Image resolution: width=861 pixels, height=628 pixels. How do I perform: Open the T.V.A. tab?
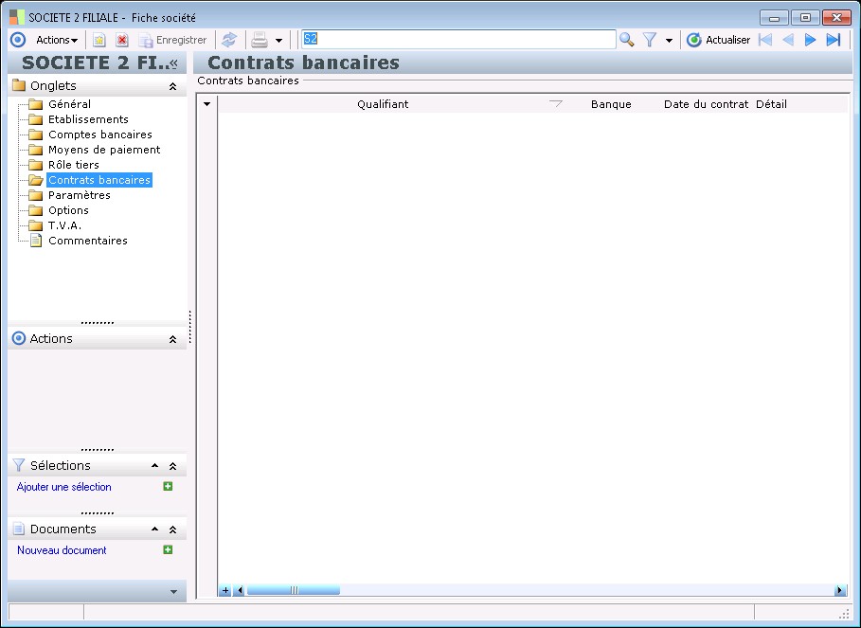coord(64,225)
